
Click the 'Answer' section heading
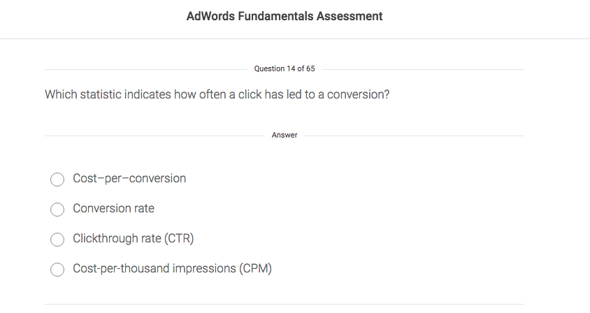[285, 135]
